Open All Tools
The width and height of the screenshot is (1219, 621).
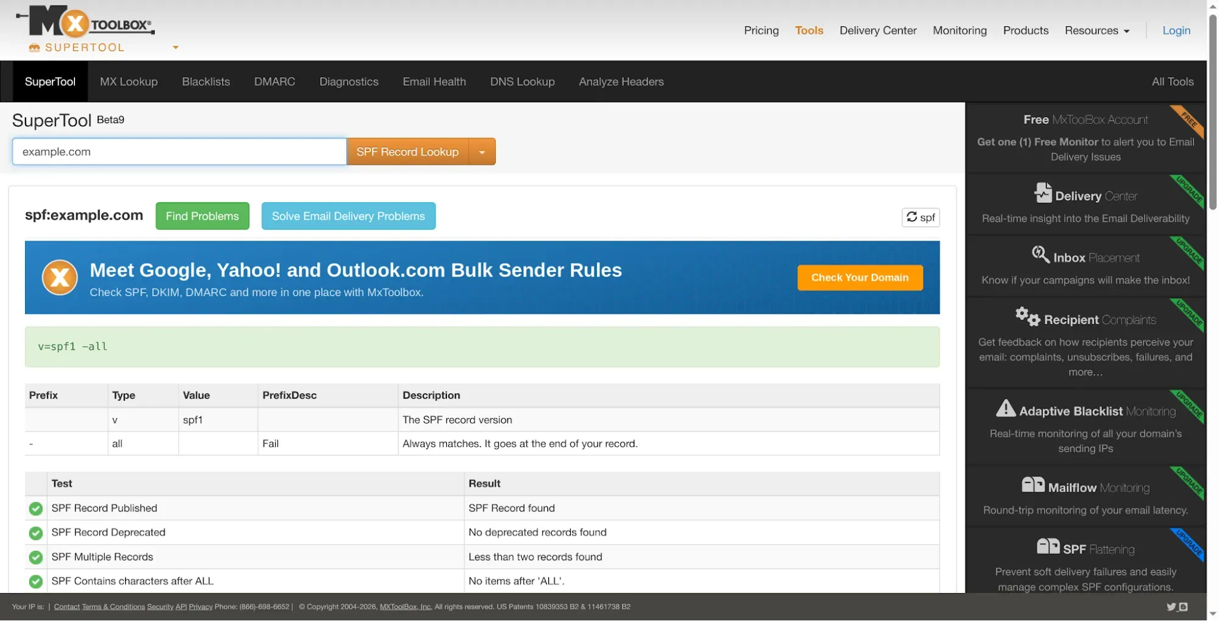[x=1172, y=82]
